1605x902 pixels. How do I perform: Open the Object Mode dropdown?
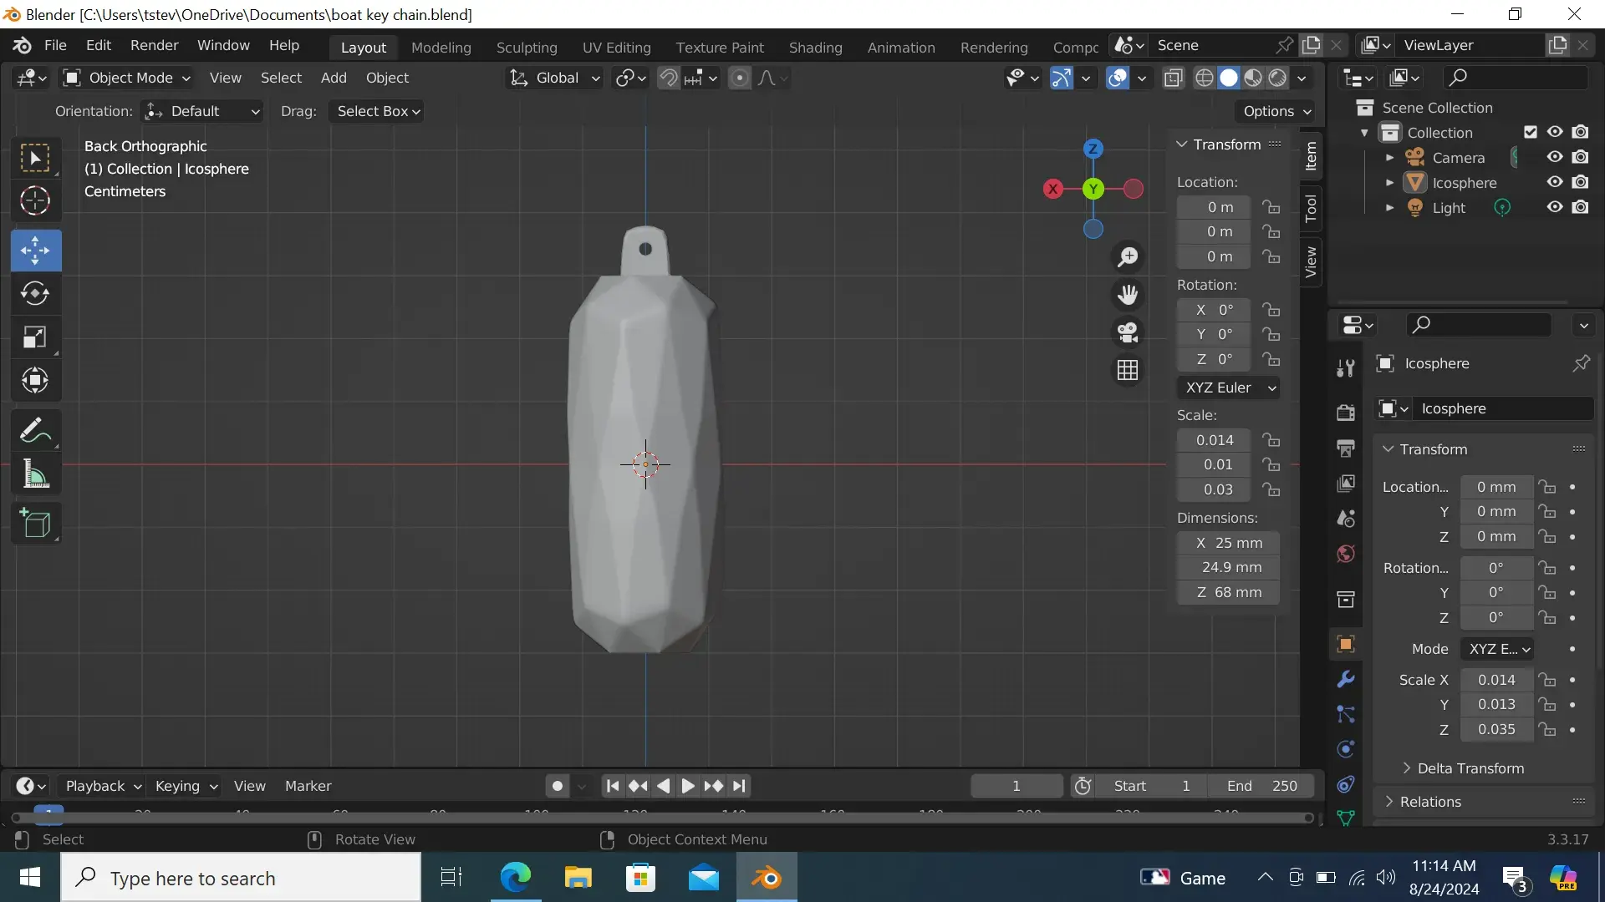(128, 78)
